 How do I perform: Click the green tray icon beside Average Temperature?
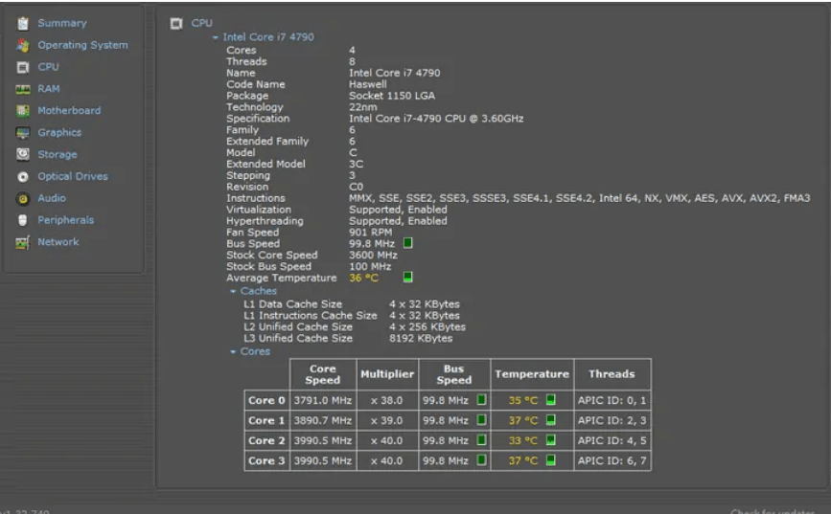[407, 277]
